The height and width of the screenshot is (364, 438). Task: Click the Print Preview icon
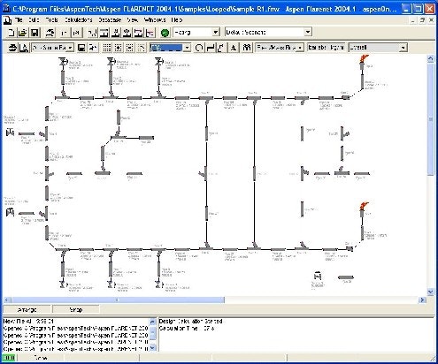point(24,48)
